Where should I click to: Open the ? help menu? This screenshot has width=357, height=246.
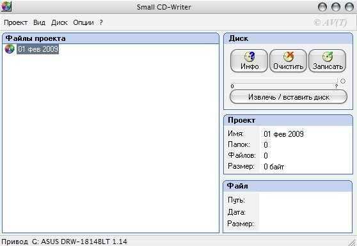(101, 22)
